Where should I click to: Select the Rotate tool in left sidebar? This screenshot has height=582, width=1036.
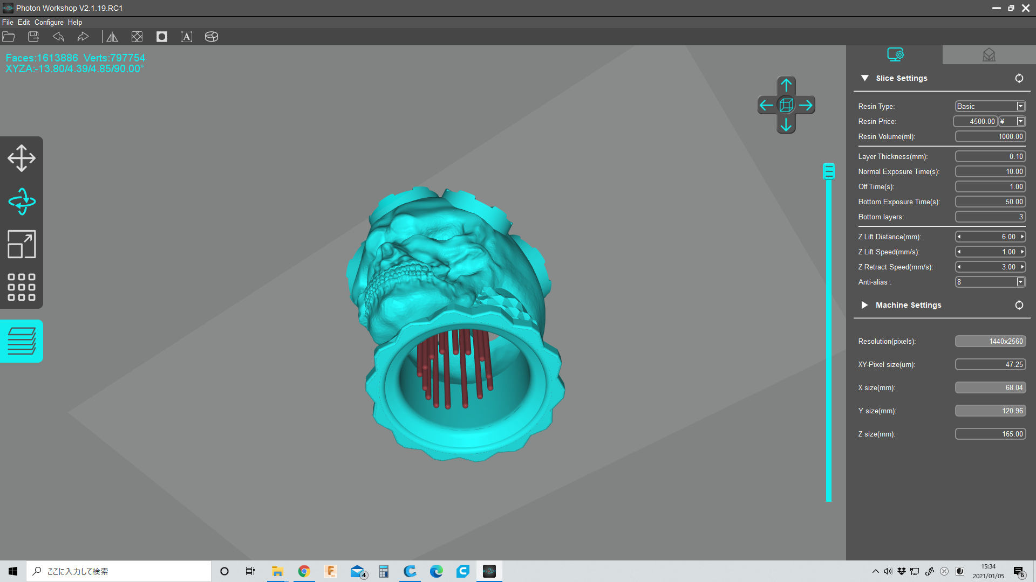pos(22,202)
